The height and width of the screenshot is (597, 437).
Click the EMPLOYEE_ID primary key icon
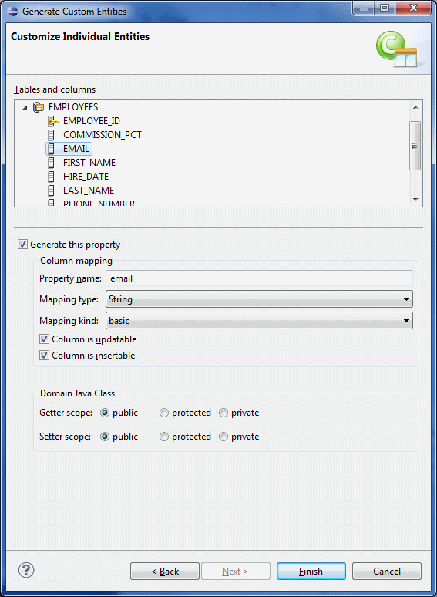pos(53,121)
